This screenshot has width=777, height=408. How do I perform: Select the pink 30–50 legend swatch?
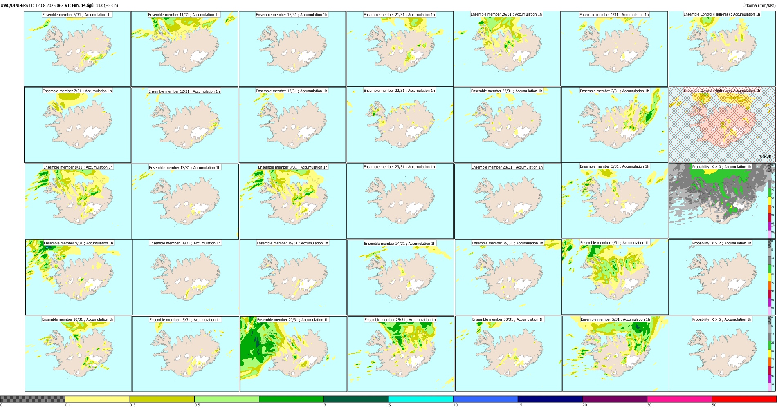679,399
